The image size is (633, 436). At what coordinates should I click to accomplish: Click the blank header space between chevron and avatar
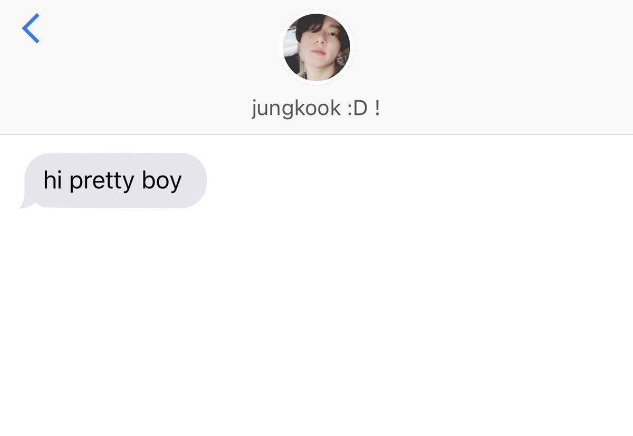158,47
